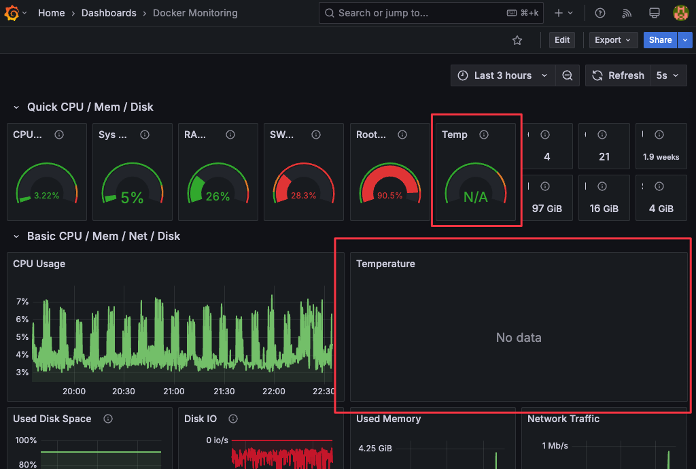Navigate to Dashboards breadcrumb
This screenshot has width=696, height=469.
109,13
